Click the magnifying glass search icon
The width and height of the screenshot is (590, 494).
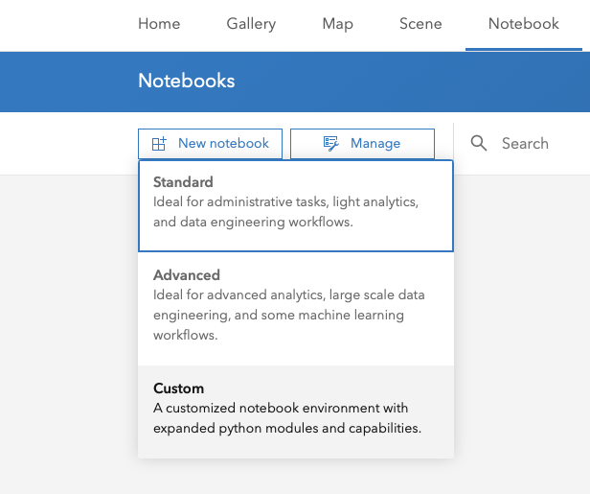tap(479, 143)
